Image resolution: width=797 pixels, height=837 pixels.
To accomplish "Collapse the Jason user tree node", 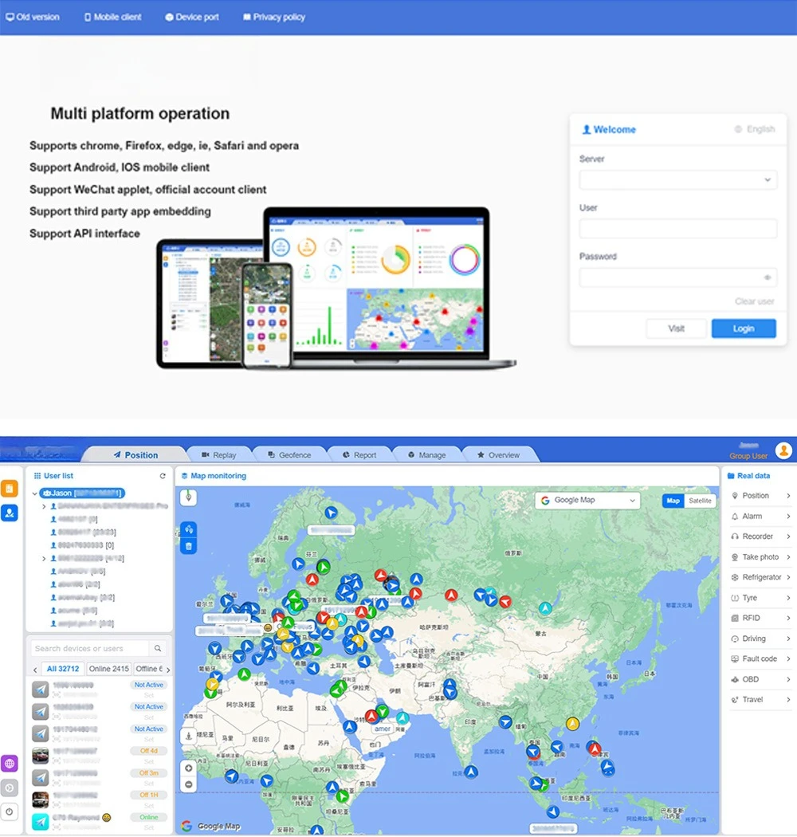I will (x=34, y=494).
